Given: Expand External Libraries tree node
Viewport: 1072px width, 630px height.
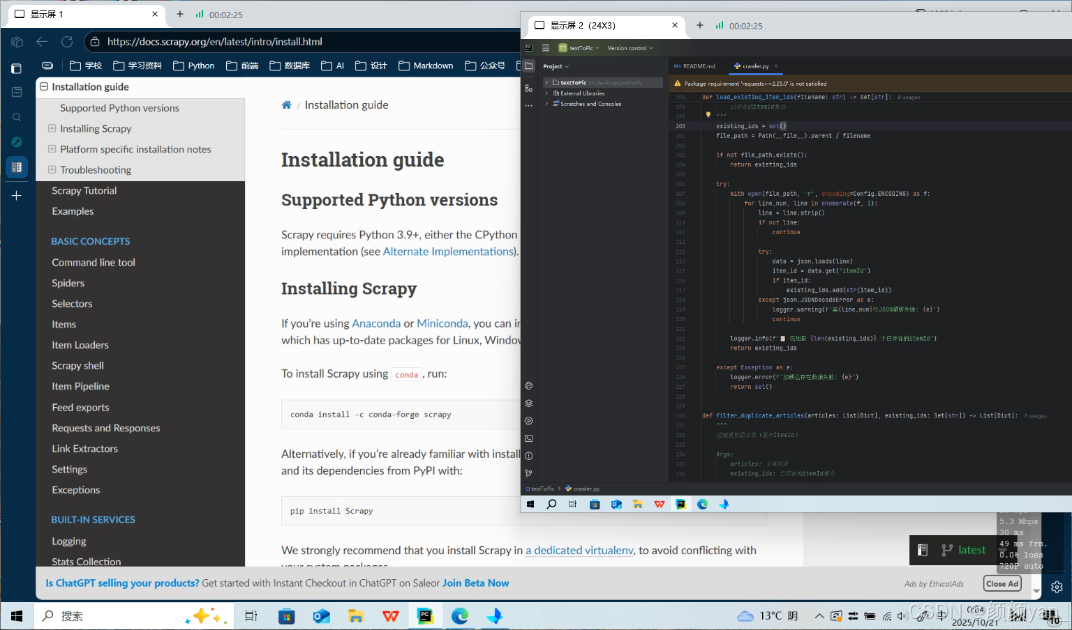Looking at the screenshot, I should [546, 93].
